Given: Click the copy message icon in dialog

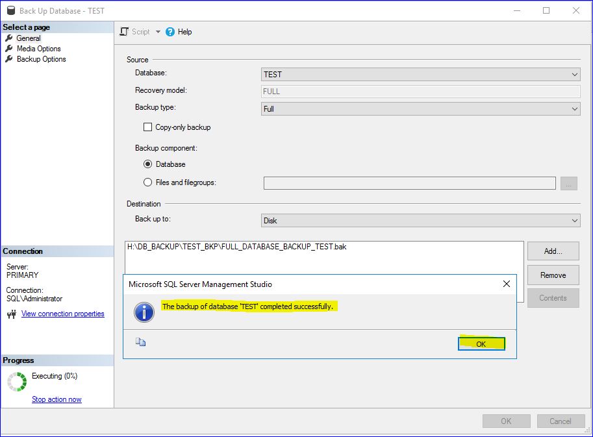Looking at the screenshot, I should (x=140, y=342).
